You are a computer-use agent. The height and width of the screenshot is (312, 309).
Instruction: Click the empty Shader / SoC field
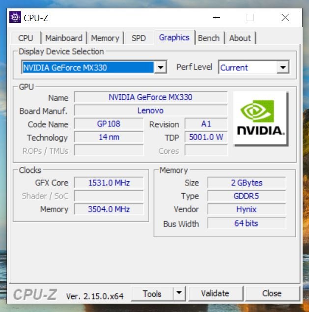pyautogui.click(x=109, y=196)
